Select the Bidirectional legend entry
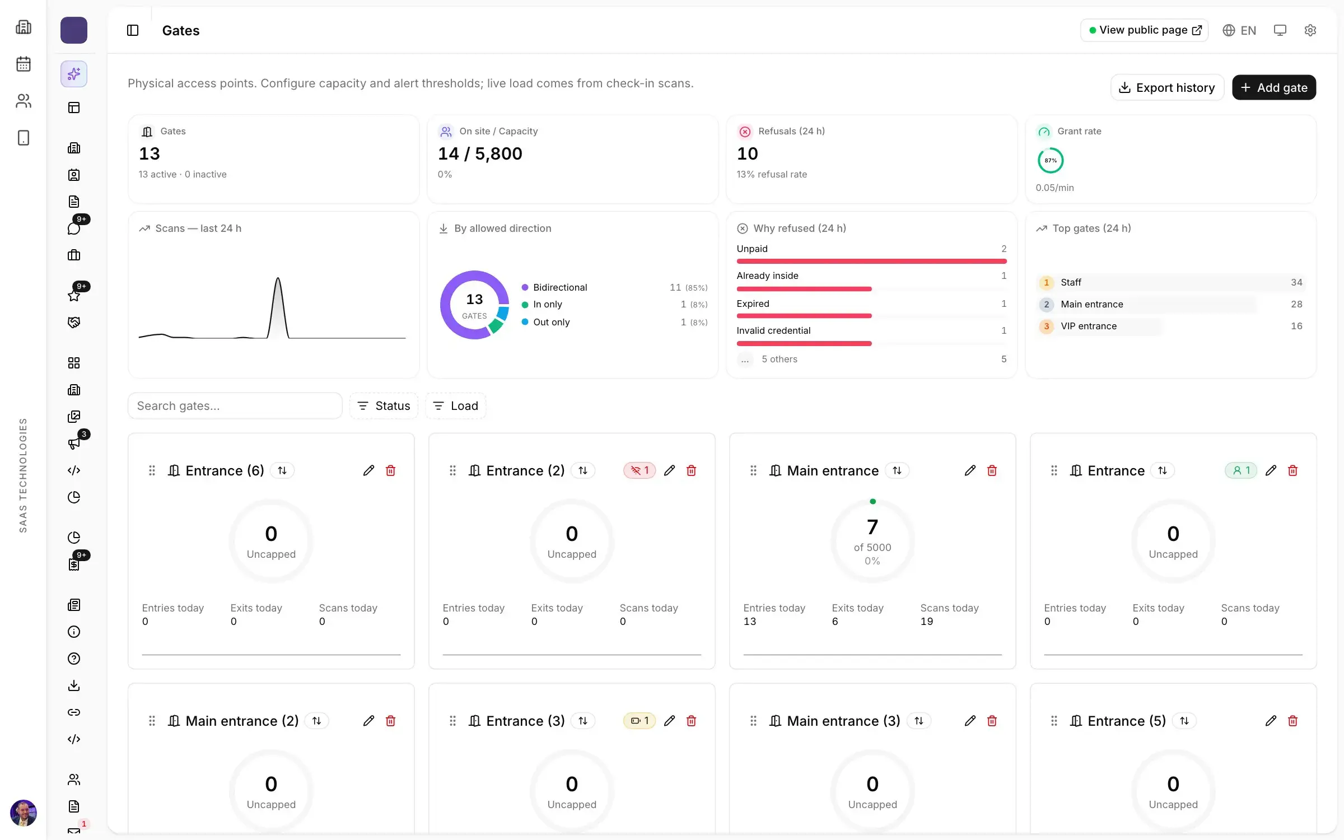The height and width of the screenshot is (840, 1344). [x=614, y=287]
